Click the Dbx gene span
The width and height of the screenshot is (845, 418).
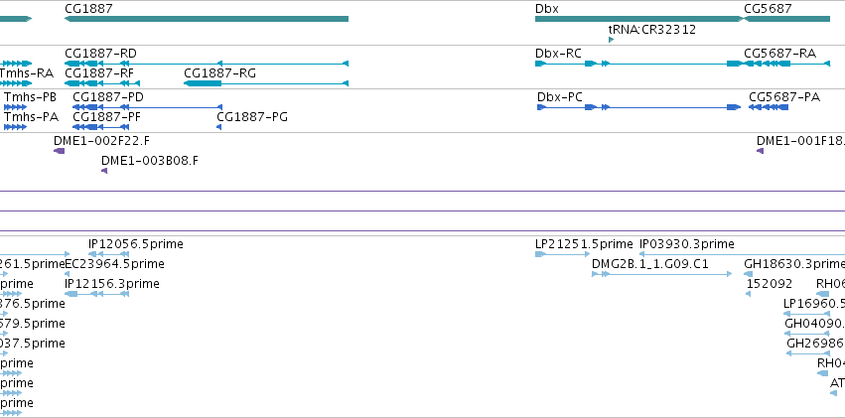click(639, 19)
